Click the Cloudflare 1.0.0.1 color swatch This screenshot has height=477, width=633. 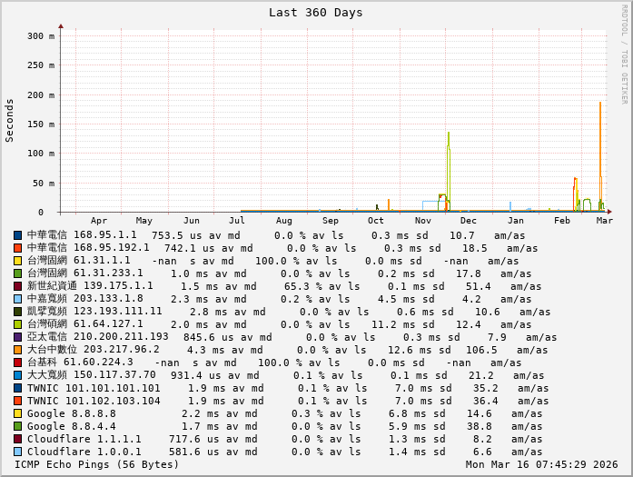pyautogui.click(x=18, y=452)
